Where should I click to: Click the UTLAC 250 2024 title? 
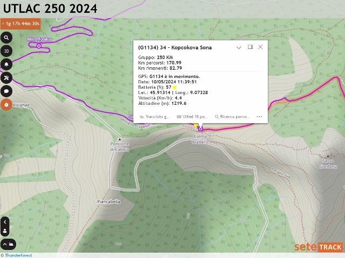click(50, 9)
